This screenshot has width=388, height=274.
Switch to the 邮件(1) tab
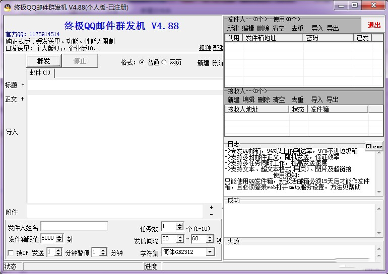point(40,73)
